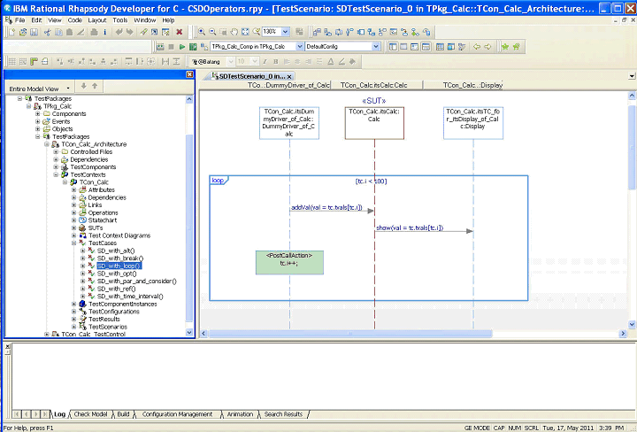Select the Pan hand tool

coord(234,32)
